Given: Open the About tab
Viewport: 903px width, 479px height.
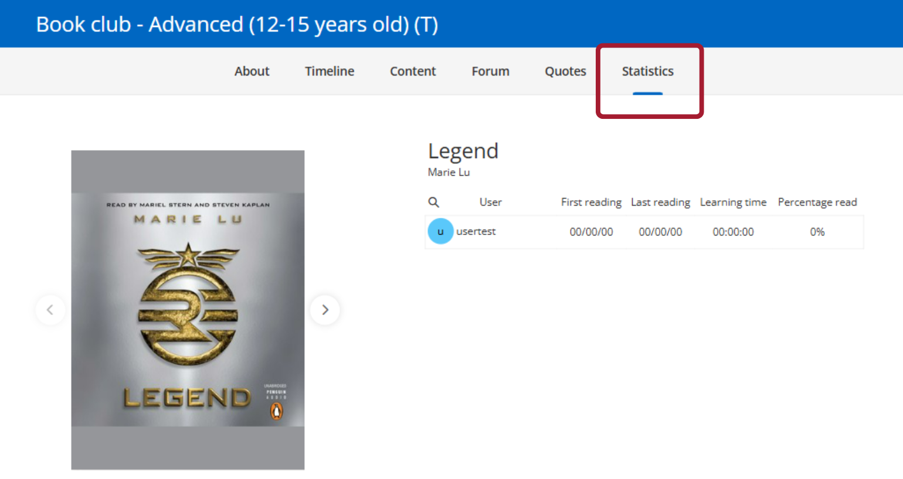Looking at the screenshot, I should coord(252,71).
